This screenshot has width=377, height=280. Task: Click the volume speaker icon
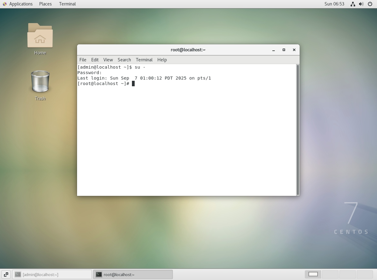coord(361,4)
